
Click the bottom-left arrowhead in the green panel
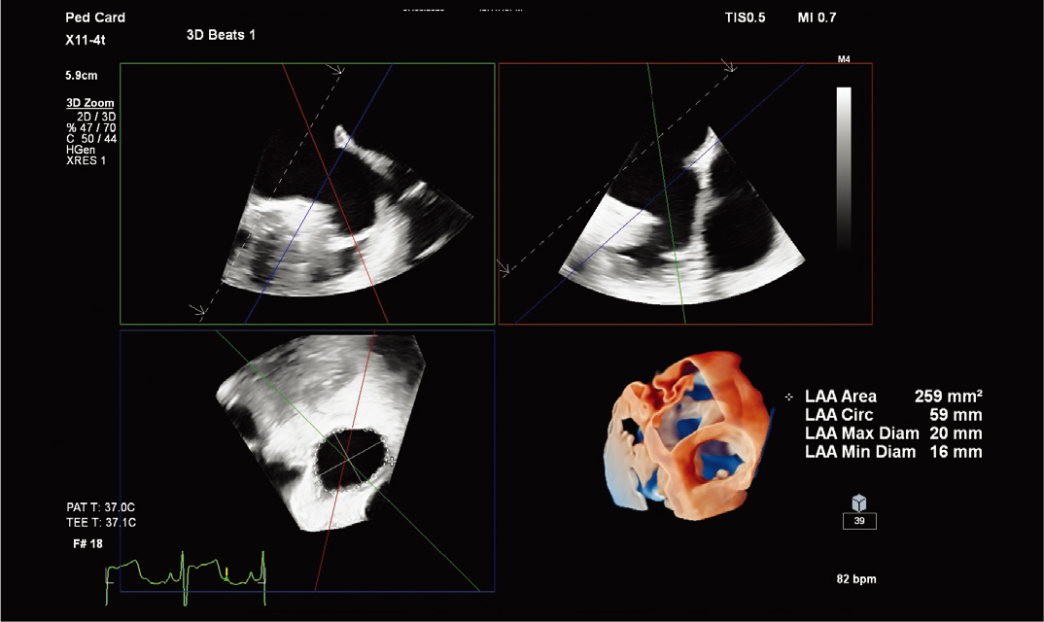[197, 312]
